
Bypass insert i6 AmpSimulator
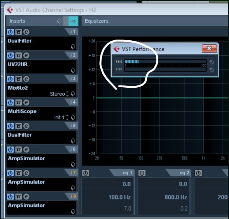[18, 149]
